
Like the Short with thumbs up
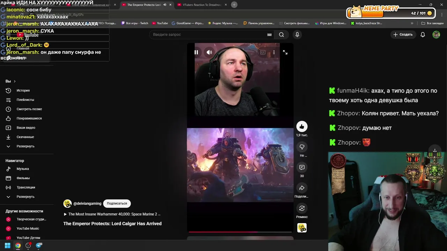(302, 127)
